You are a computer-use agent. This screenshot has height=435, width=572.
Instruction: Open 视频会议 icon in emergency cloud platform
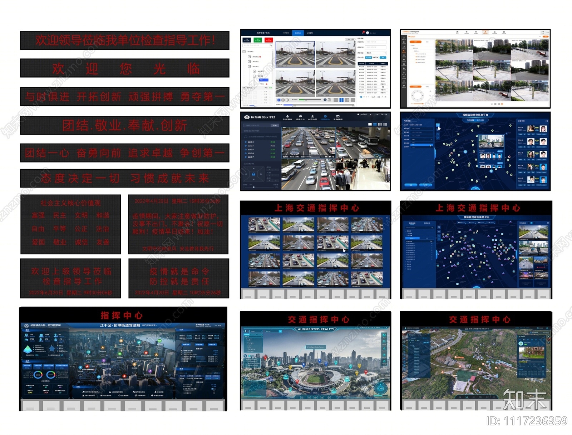tap(300, 117)
